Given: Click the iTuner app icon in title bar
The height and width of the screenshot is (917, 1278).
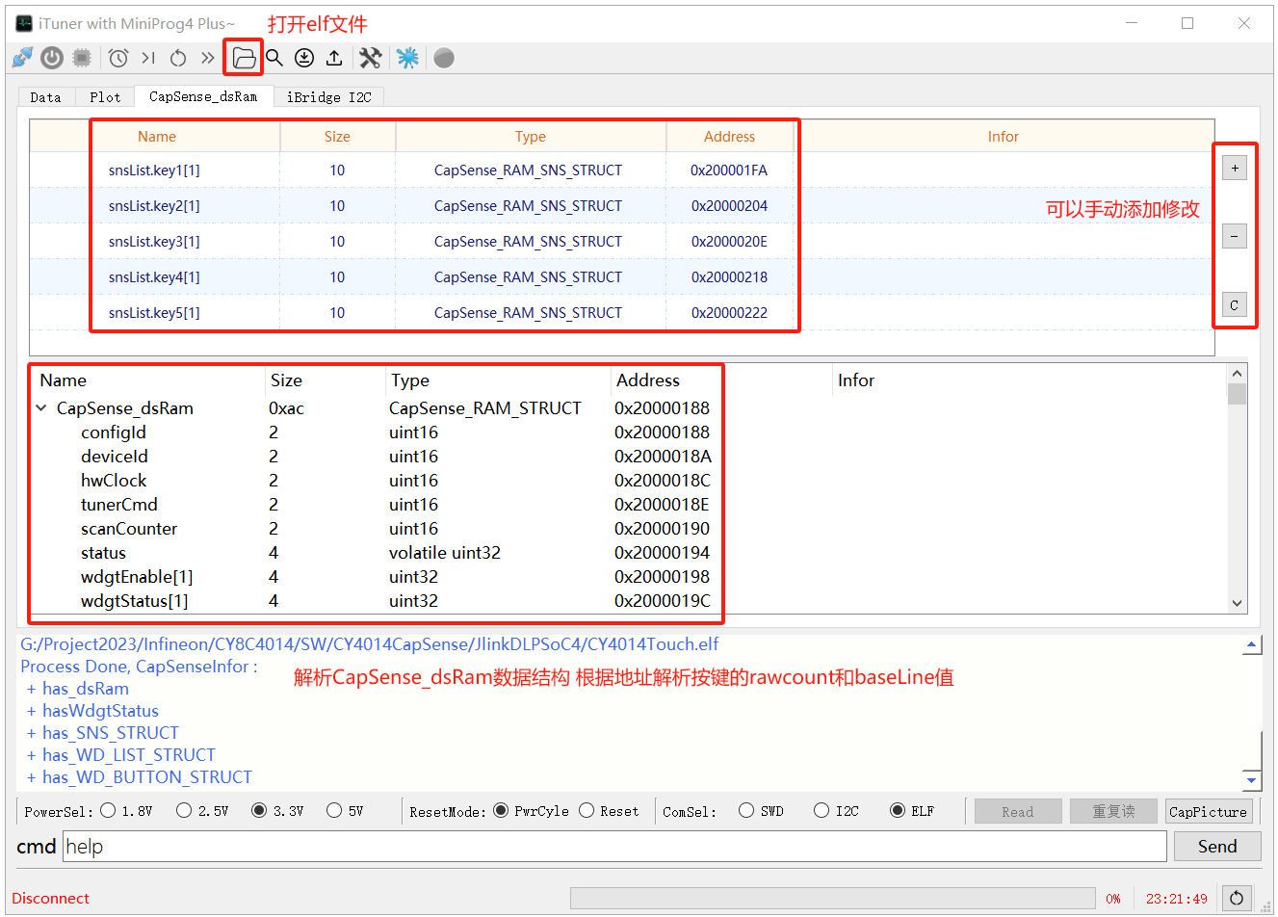Looking at the screenshot, I should click(24, 23).
